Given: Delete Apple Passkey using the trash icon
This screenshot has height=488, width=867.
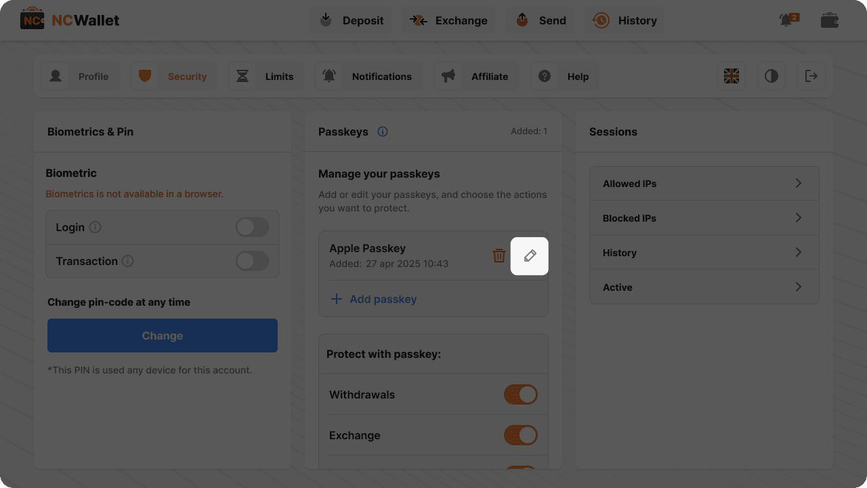Looking at the screenshot, I should point(499,256).
